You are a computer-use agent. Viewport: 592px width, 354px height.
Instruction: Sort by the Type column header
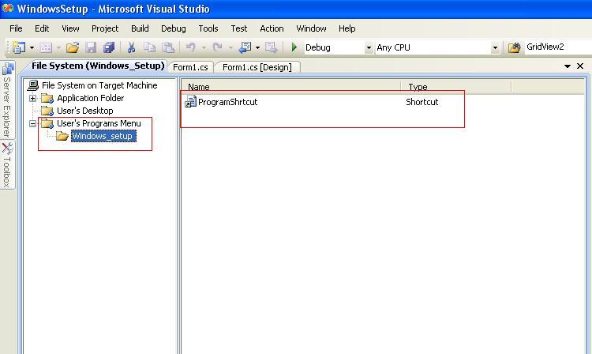(x=455, y=87)
